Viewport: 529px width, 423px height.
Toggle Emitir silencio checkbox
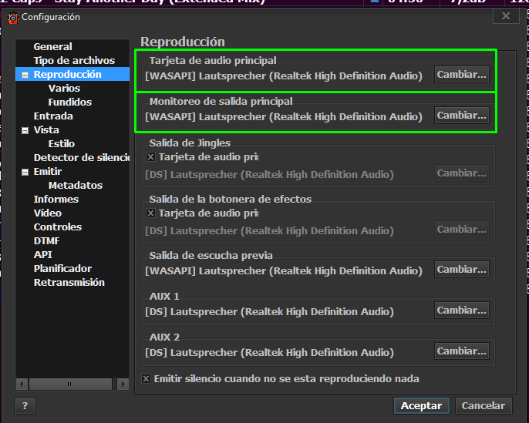(x=147, y=378)
